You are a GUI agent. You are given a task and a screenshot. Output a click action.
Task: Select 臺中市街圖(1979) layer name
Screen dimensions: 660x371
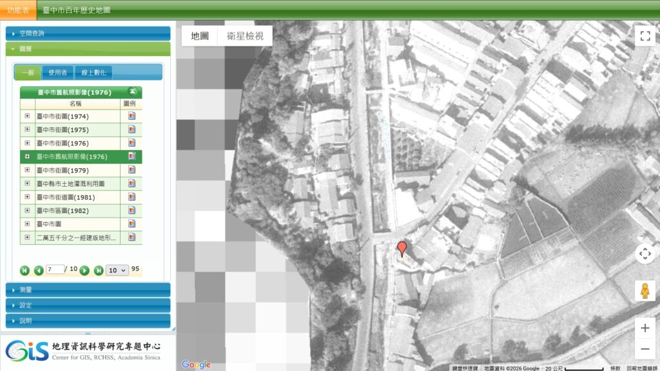coord(63,170)
